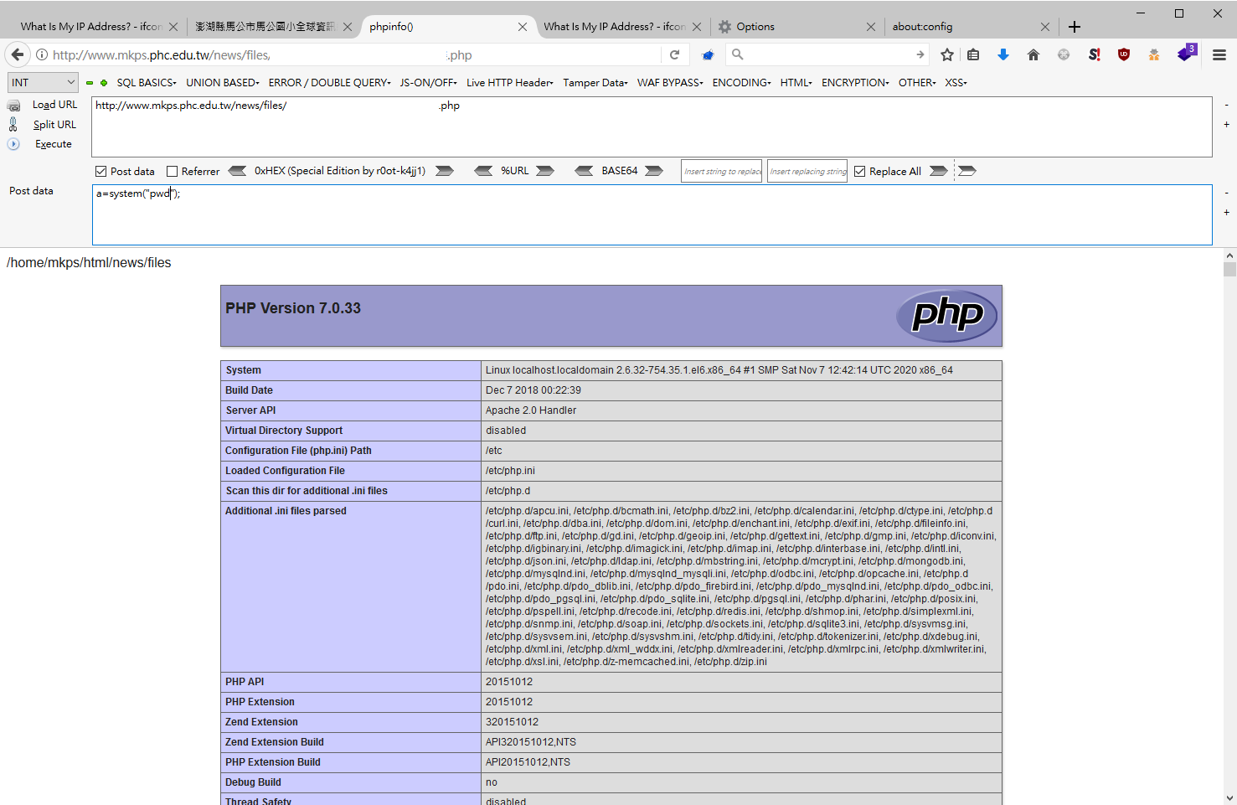Open the ENCRYPTION menu
This screenshot has height=805, width=1237.
[x=855, y=83]
